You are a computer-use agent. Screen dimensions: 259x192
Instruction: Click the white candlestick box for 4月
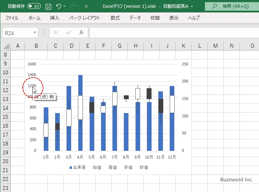tap(80, 107)
